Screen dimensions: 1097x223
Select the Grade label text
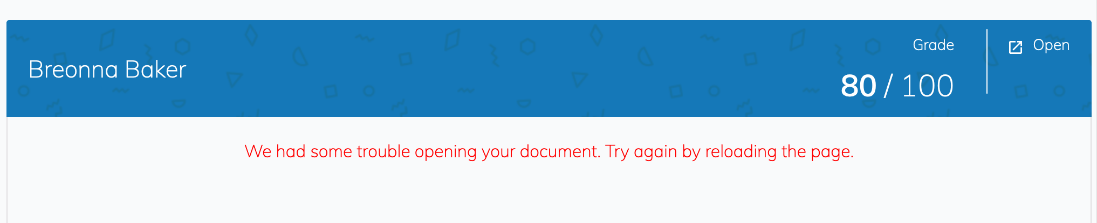[933, 45]
